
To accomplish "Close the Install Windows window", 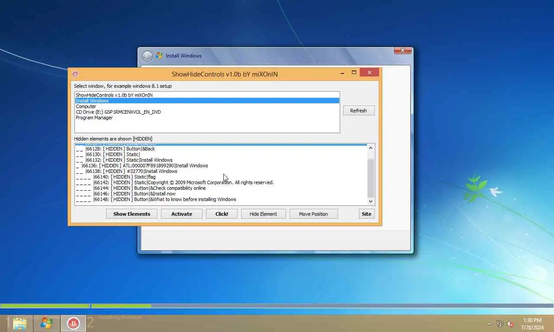I will click(x=403, y=51).
